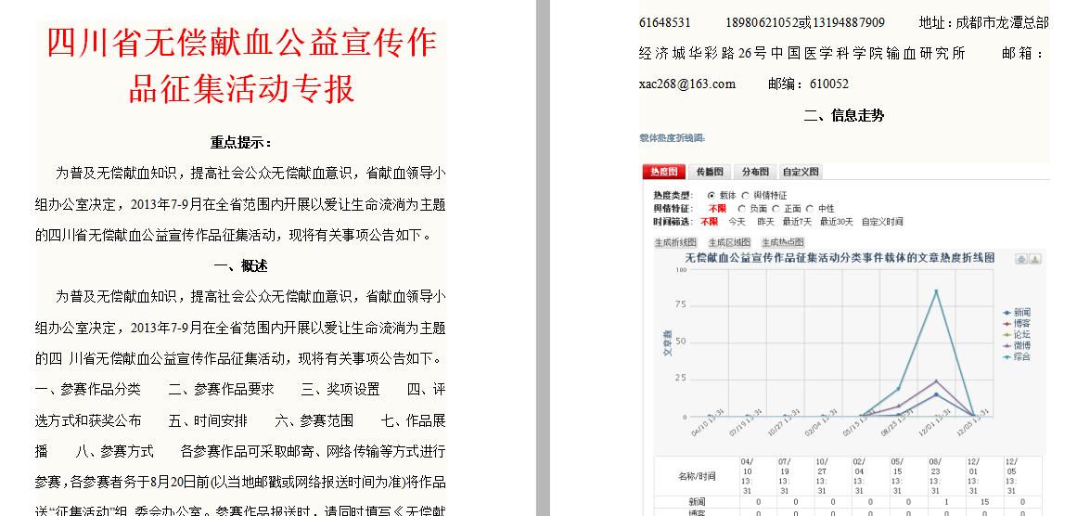Click the 载体热度折线图 caption
Screen dimensions: 1077x516
coord(673,138)
